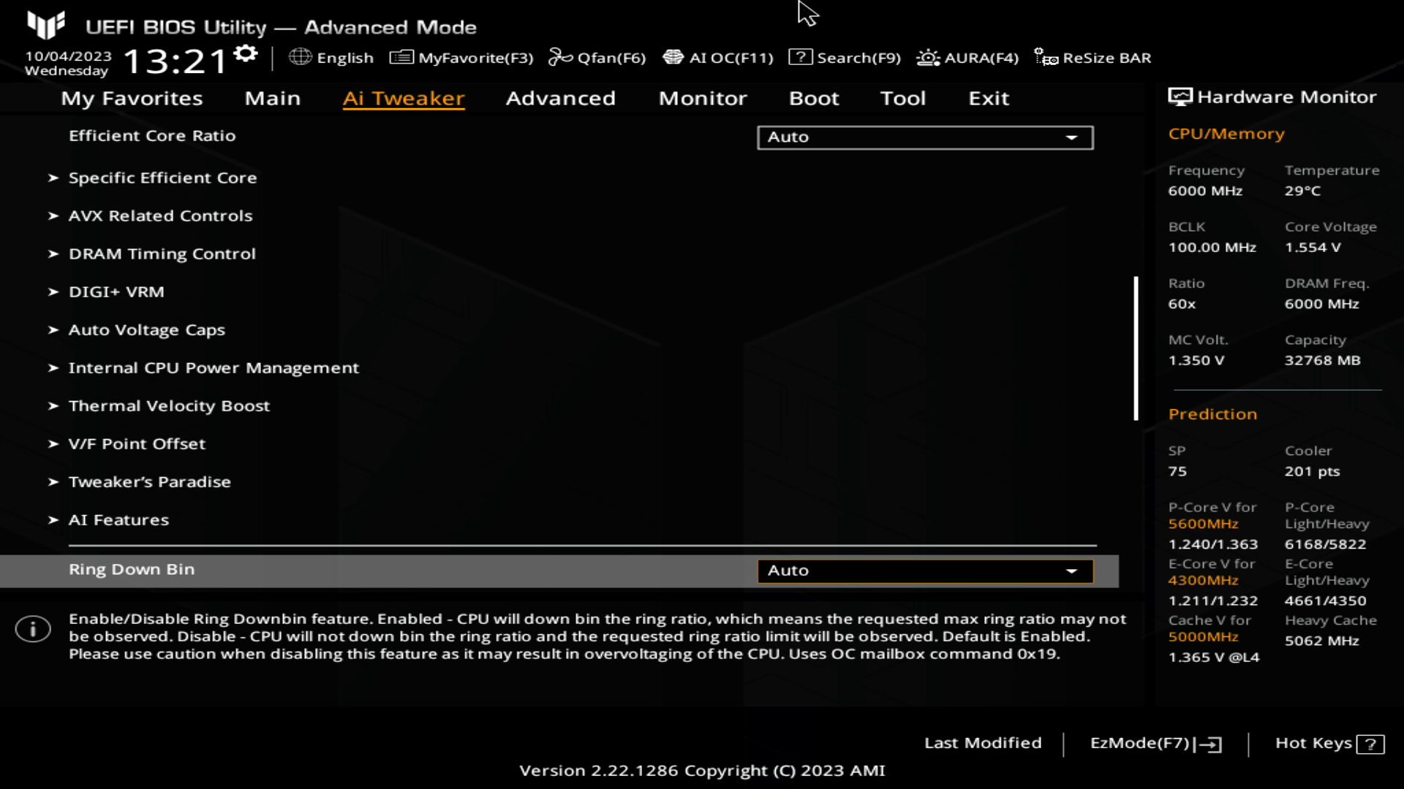Click the ReSize BAR icon
1404x789 pixels.
coord(1046,58)
